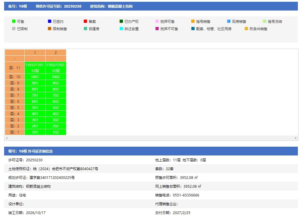Click unit 402
This screenshot has width=302, height=219.
[x=56, y=114]
